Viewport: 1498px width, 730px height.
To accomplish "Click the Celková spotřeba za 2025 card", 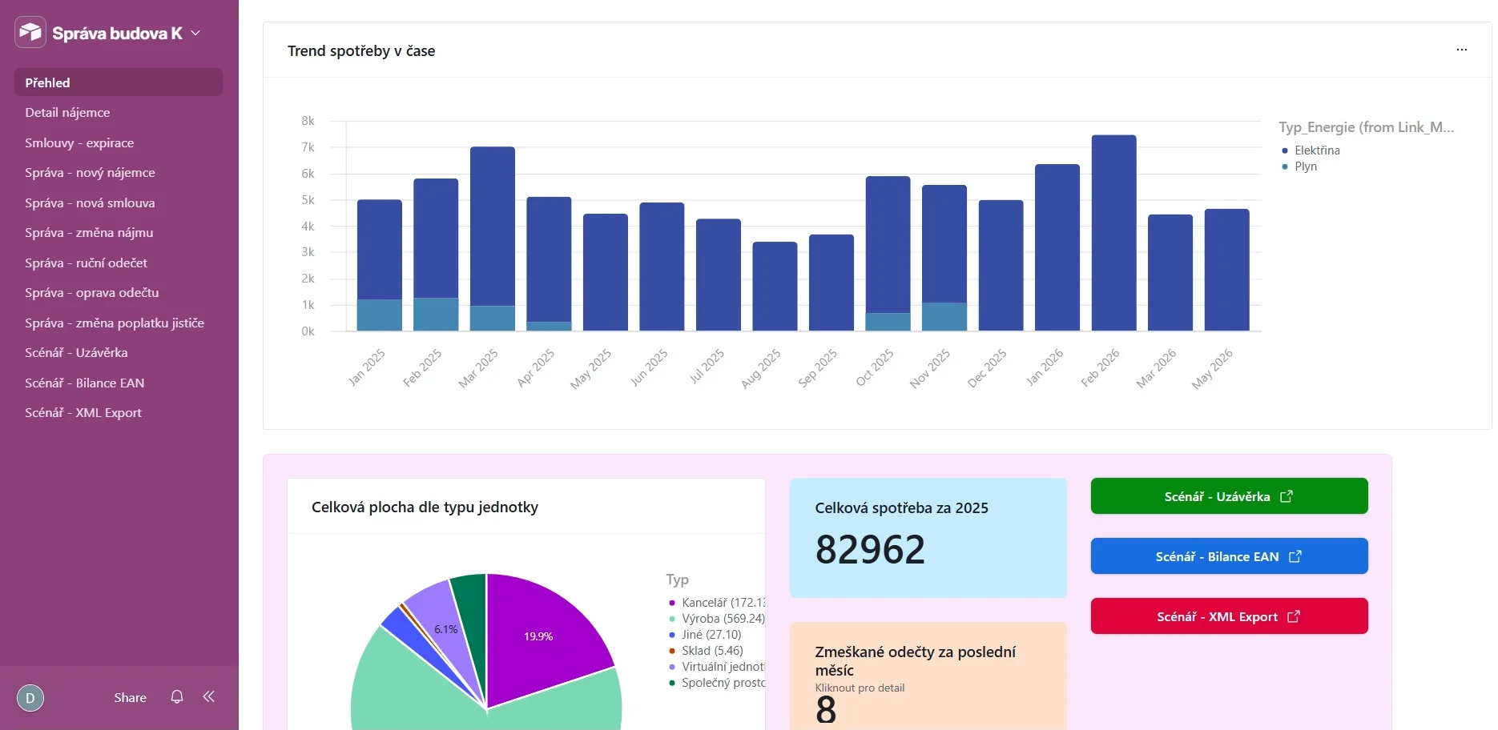I will 928,538.
